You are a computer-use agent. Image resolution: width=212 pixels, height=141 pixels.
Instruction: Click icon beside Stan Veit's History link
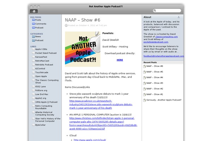click(x=34, y=118)
